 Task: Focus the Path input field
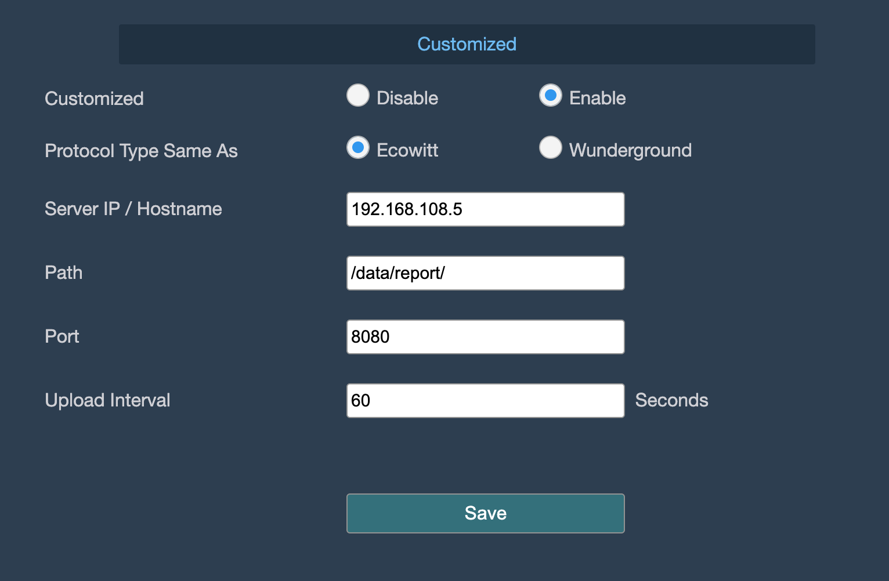(485, 273)
